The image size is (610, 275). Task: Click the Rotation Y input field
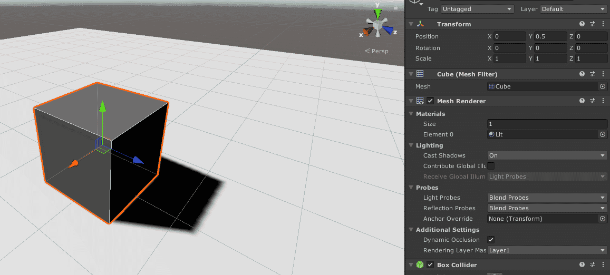550,48
